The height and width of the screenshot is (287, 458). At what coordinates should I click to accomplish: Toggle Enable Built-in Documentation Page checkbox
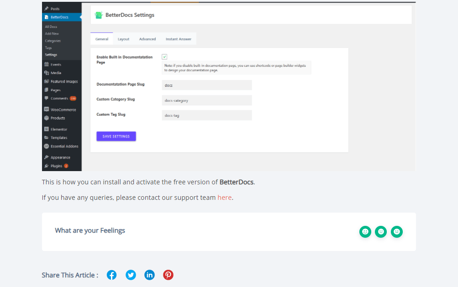(164, 57)
